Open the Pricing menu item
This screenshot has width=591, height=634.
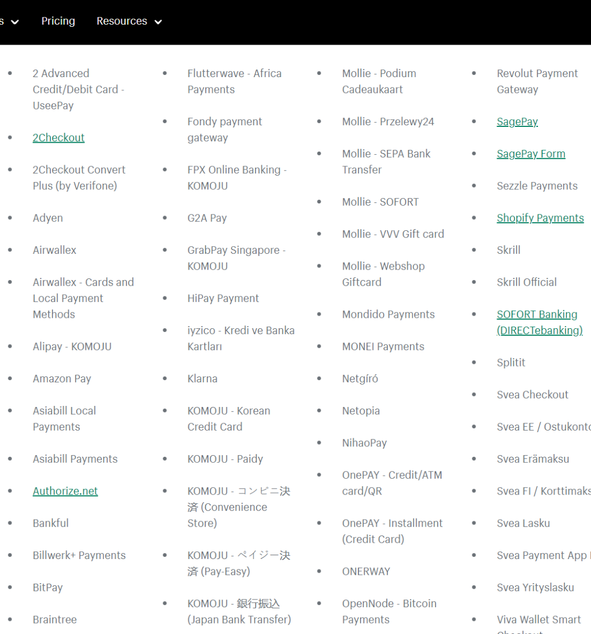(58, 21)
